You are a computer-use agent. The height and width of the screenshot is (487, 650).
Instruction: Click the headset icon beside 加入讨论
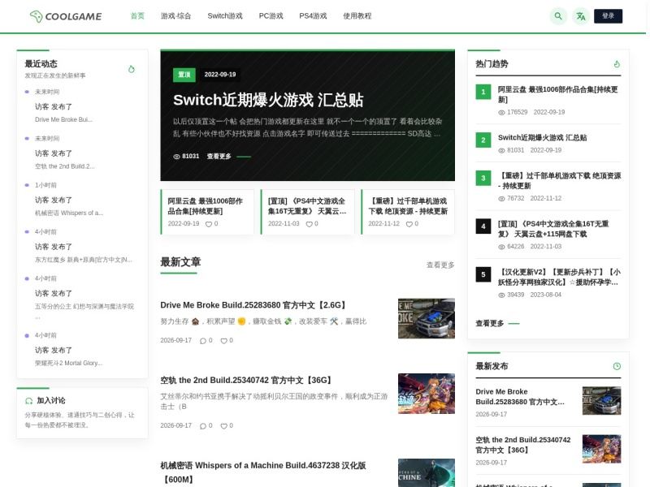tap(28, 400)
